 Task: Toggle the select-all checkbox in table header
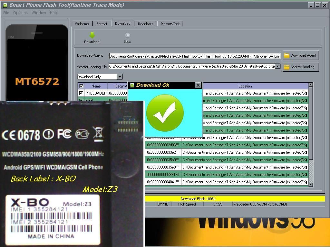81,86
